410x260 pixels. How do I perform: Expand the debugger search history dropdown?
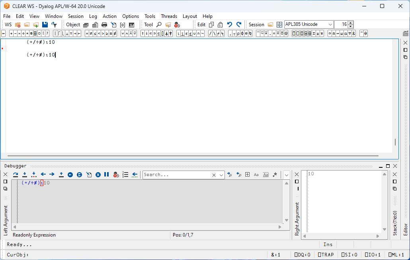click(221, 175)
